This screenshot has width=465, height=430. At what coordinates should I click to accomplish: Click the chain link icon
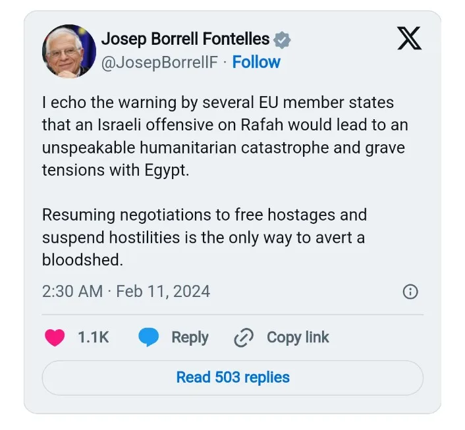(244, 338)
